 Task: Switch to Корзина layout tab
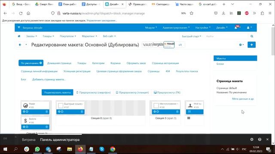116,63
